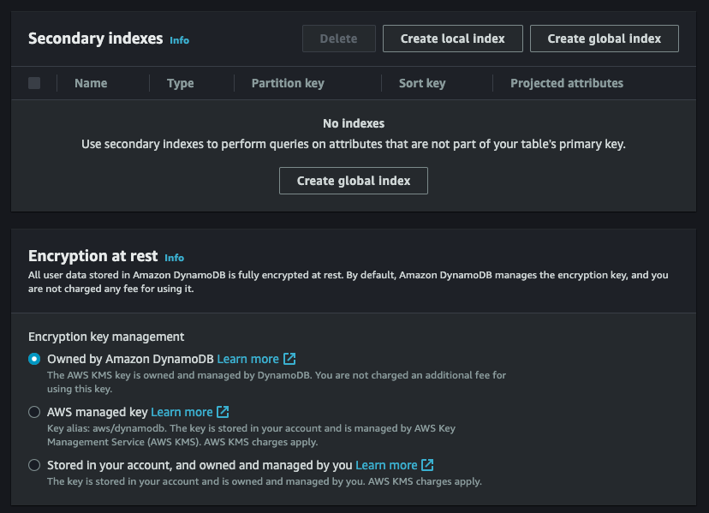This screenshot has height=513, width=709.
Task: Click the Encryption at rest heading
Action: pyautogui.click(x=92, y=256)
